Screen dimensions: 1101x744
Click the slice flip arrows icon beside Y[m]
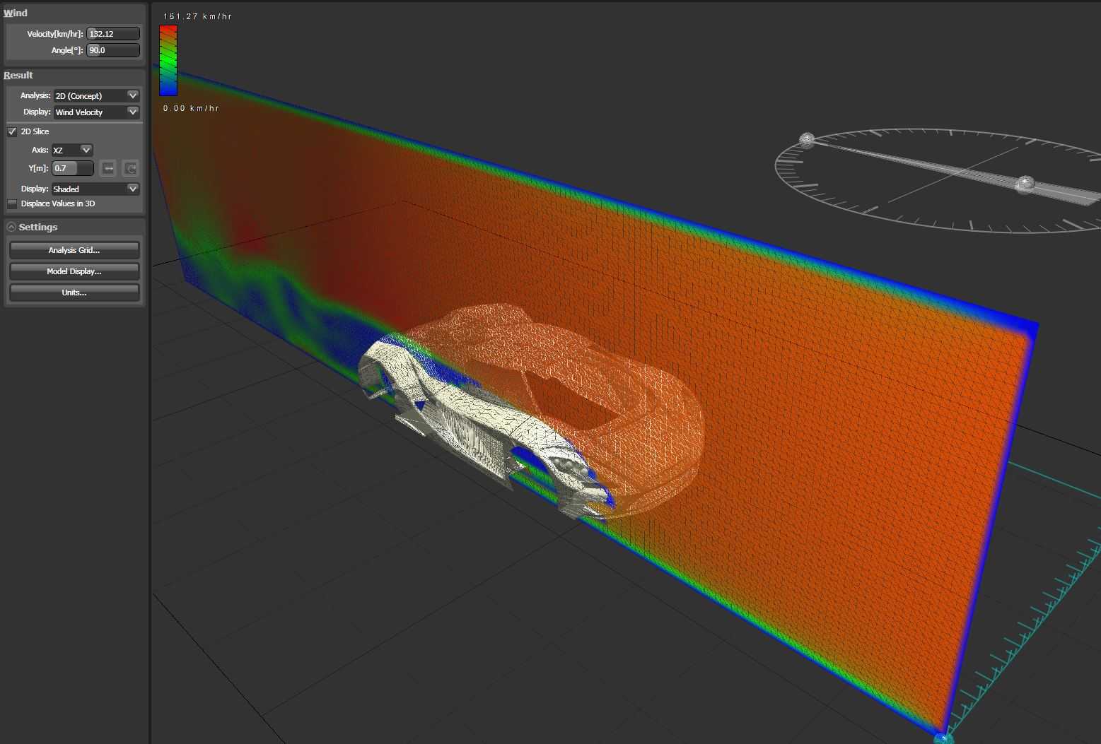[x=108, y=168]
